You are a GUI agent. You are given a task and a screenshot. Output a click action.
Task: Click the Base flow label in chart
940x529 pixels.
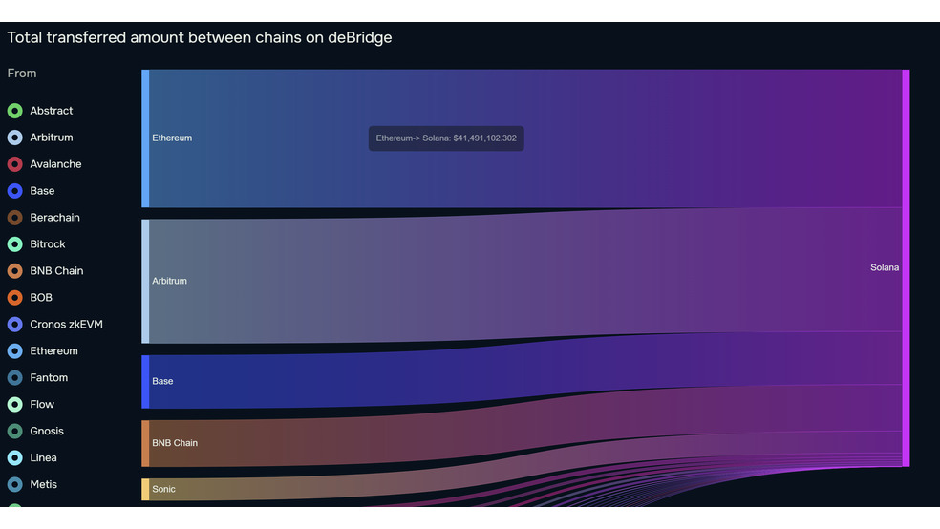(162, 381)
